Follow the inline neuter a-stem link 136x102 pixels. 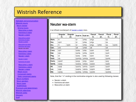77,30
